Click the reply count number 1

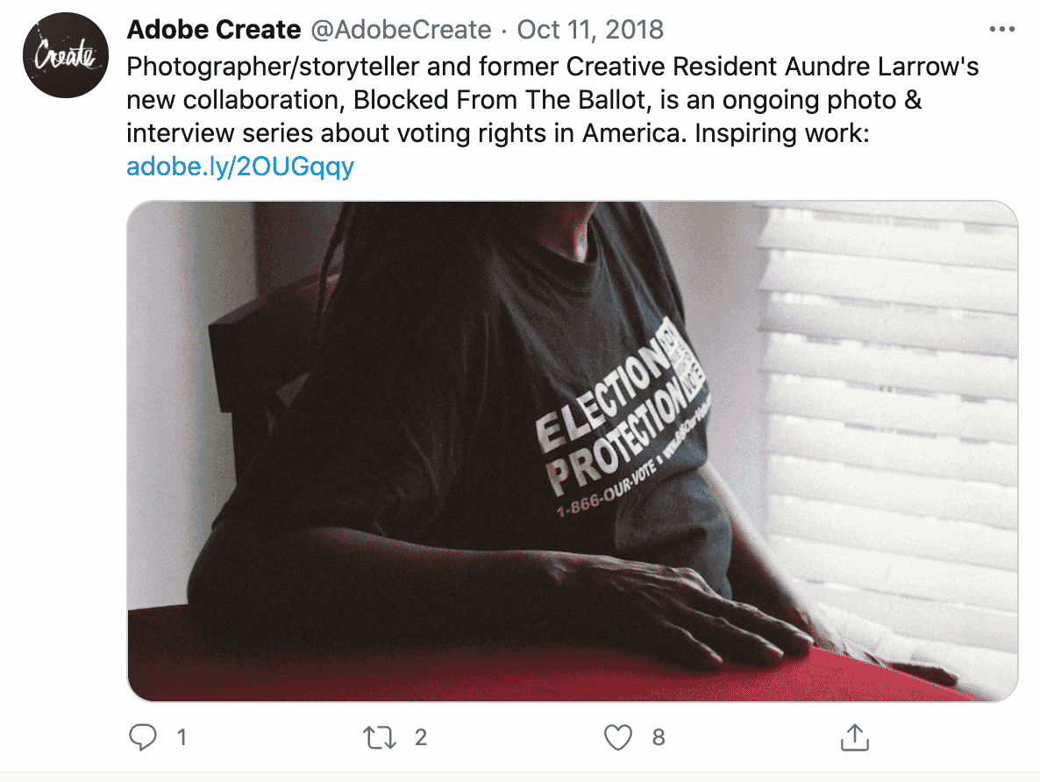coord(182,737)
